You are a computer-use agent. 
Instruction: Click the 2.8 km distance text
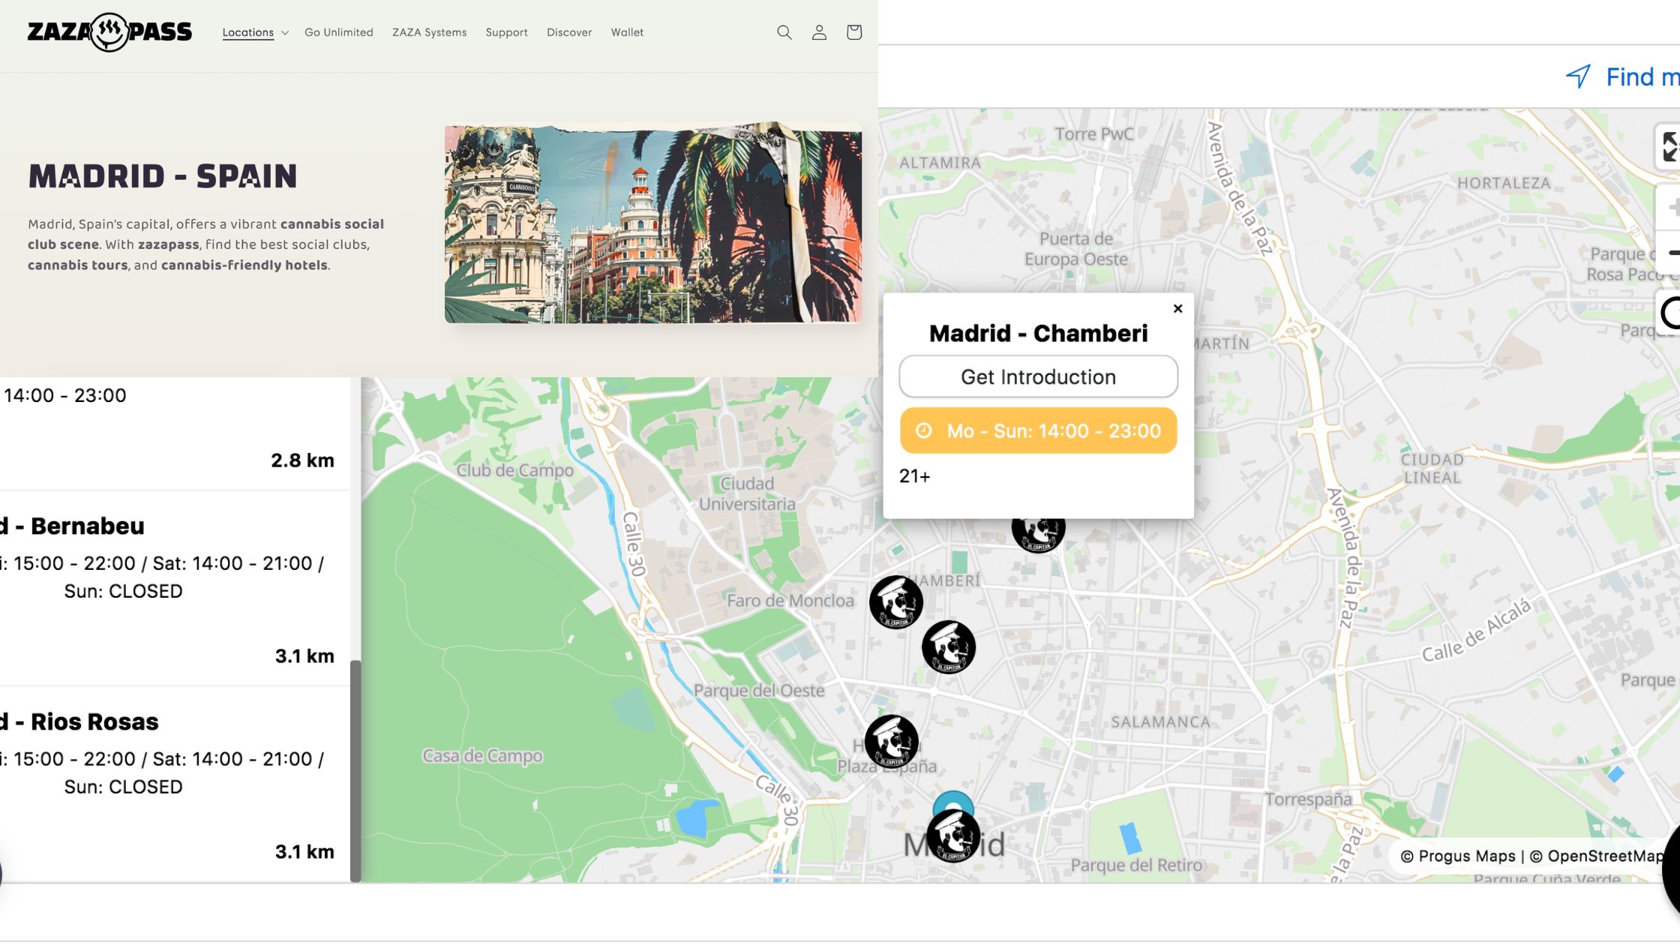[302, 460]
